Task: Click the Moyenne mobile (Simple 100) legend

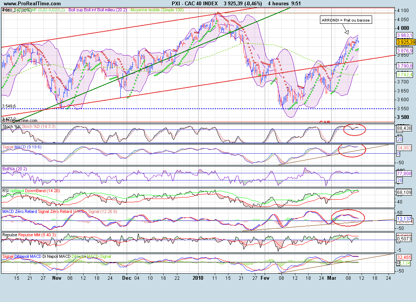Action: (157, 10)
